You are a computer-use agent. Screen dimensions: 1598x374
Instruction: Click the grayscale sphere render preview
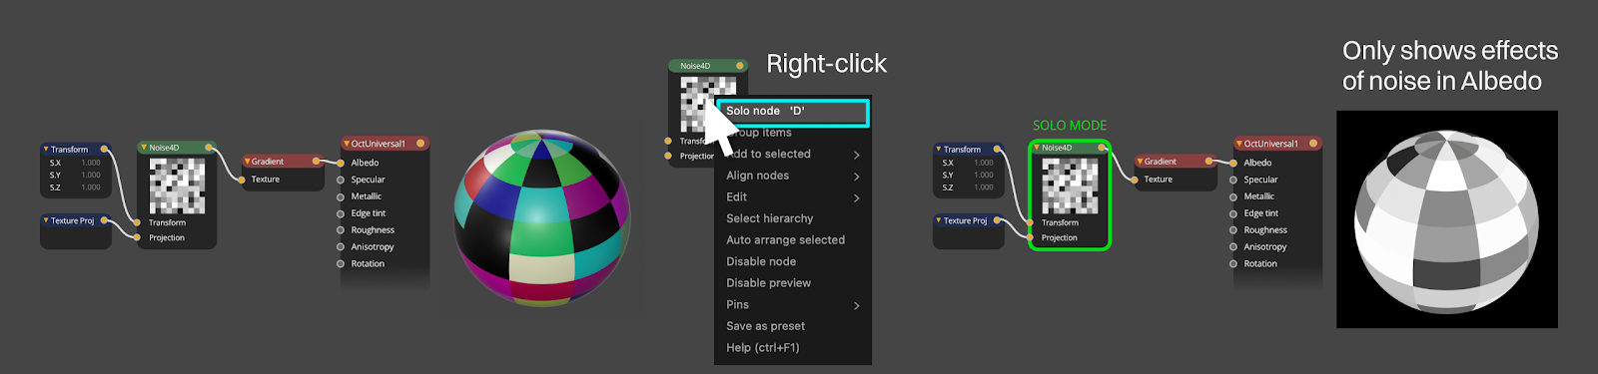point(1446,219)
